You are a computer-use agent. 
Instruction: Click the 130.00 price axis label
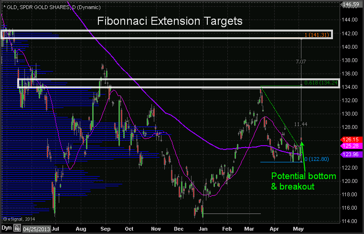pyautogui.click(x=350, y=114)
